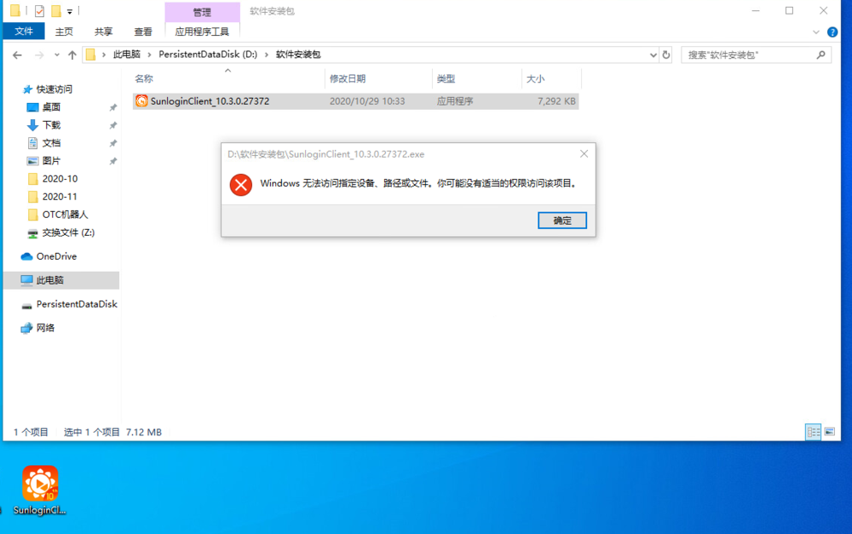Switch to the 查看 ribbon tab
The image size is (852, 534).
[143, 32]
